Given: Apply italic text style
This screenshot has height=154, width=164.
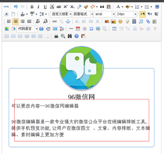Looking at the screenshot, I should click(39, 7).
